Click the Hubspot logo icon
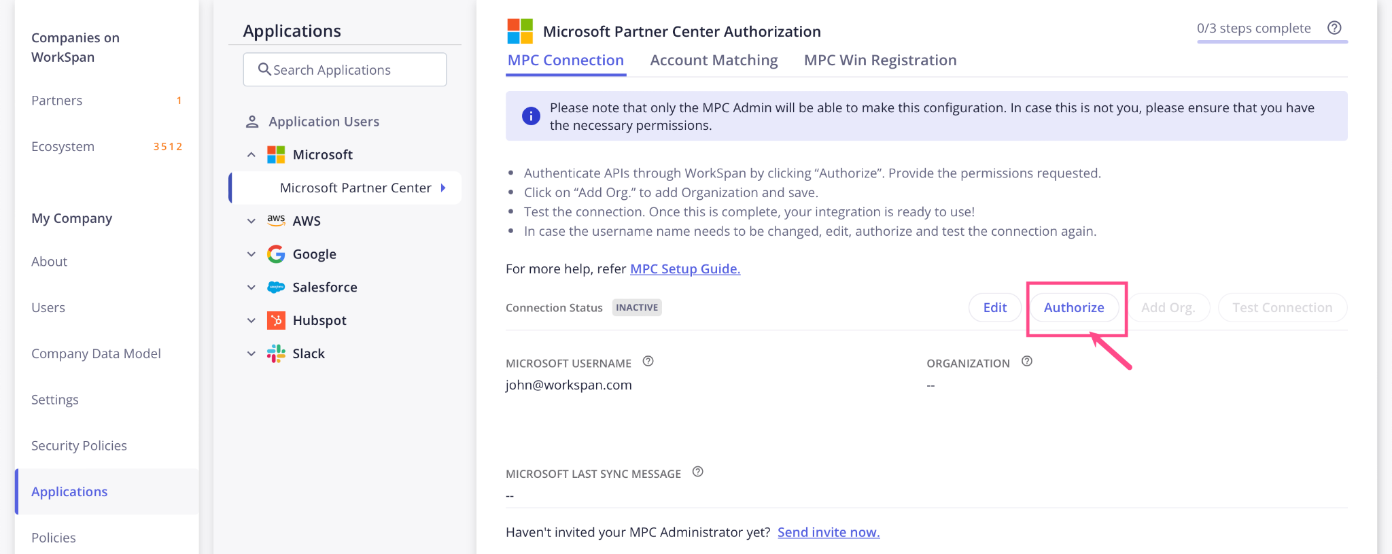 (276, 320)
